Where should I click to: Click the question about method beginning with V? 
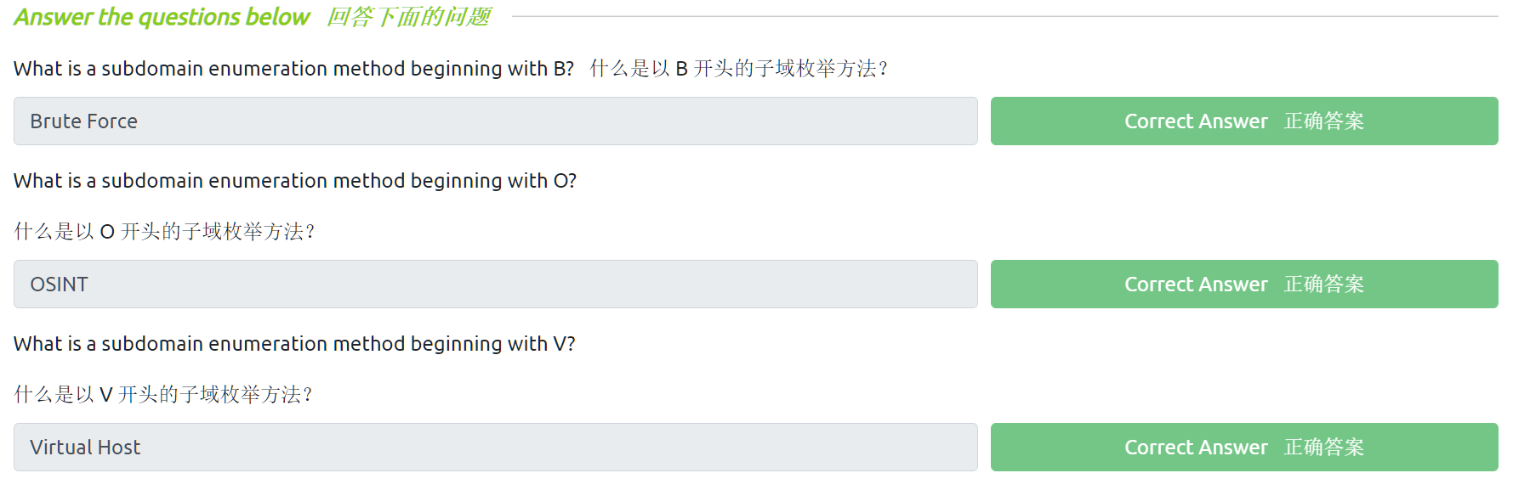pyautogui.click(x=294, y=344)
